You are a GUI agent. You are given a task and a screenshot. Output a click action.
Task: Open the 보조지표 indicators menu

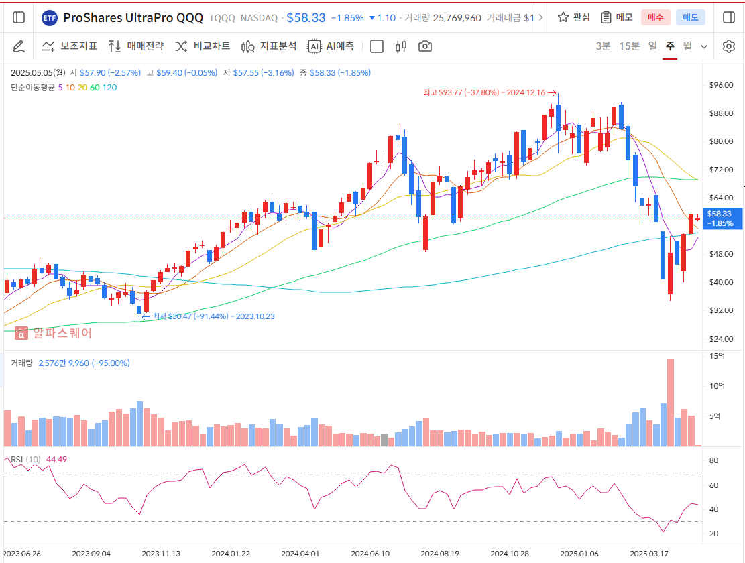pyautogui.click(x=69, y=46)
